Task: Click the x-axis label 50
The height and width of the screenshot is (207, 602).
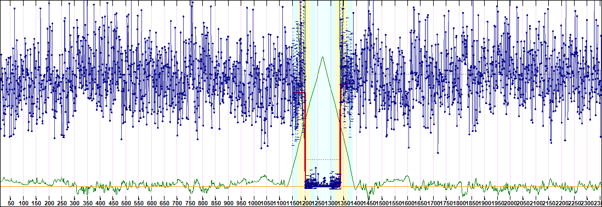Action: [x=11, y=203]
